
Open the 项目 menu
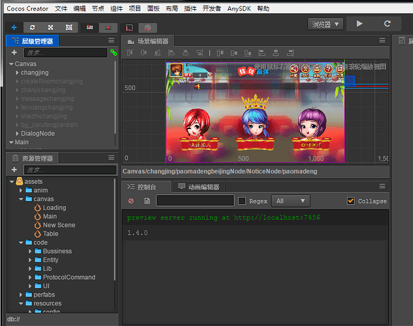135,8
